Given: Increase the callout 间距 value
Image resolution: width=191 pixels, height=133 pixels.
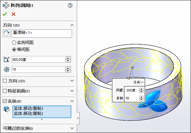Looking at the screenshot, I should 141,89.
